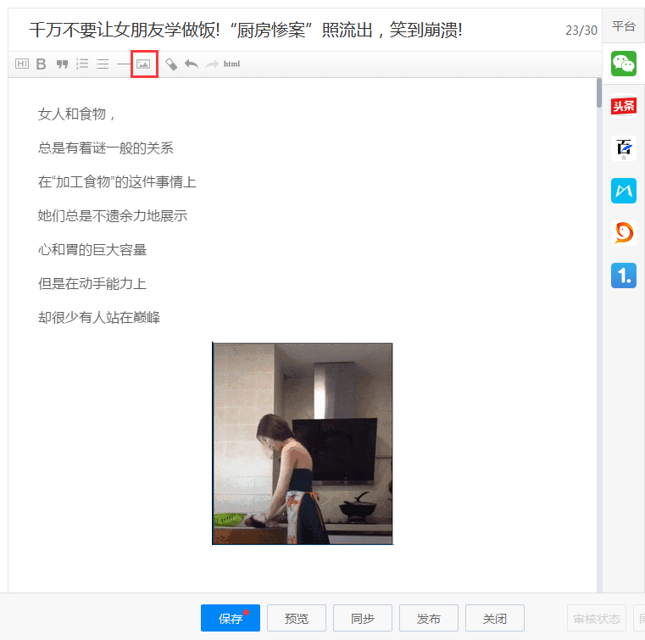Apply H1 heading format in toolbar
This screenshot has height=640, width=645.
click(22, 64)
